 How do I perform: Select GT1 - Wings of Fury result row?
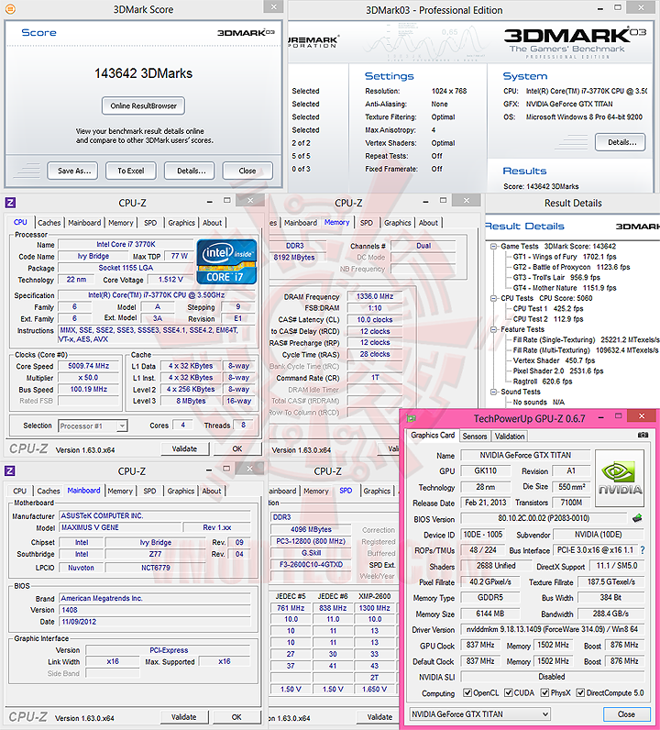coord(564,257)
